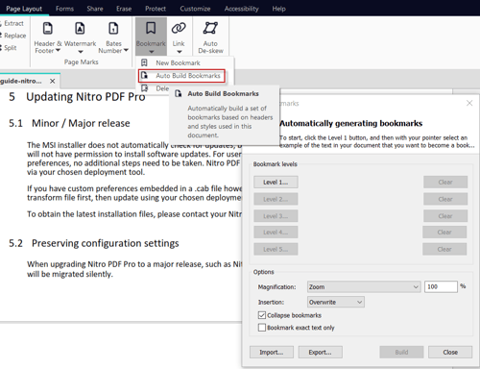This screenshot has width=480, height=369.
Task: Click the Bates Number icon
Action: click(113, 28)
